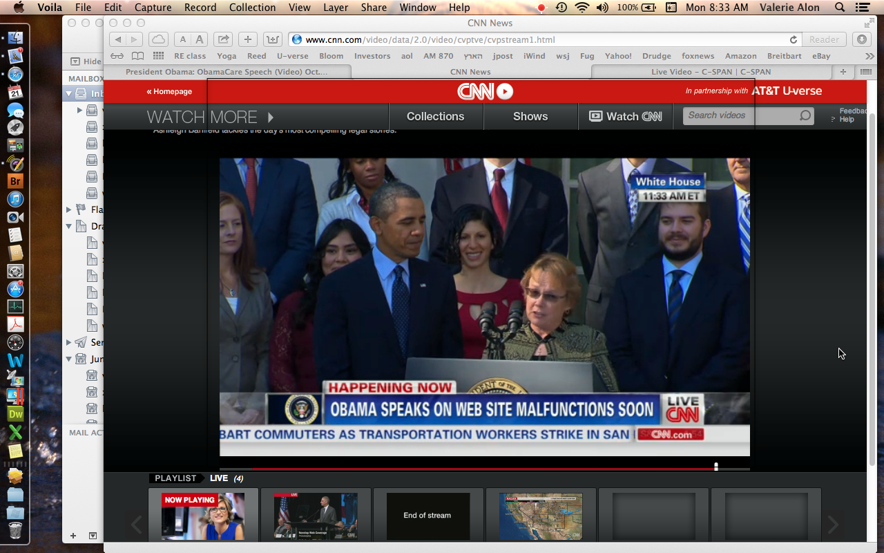Click the Watch CNN button
This screenshot has height=553, width=884.
coord(625,116)
